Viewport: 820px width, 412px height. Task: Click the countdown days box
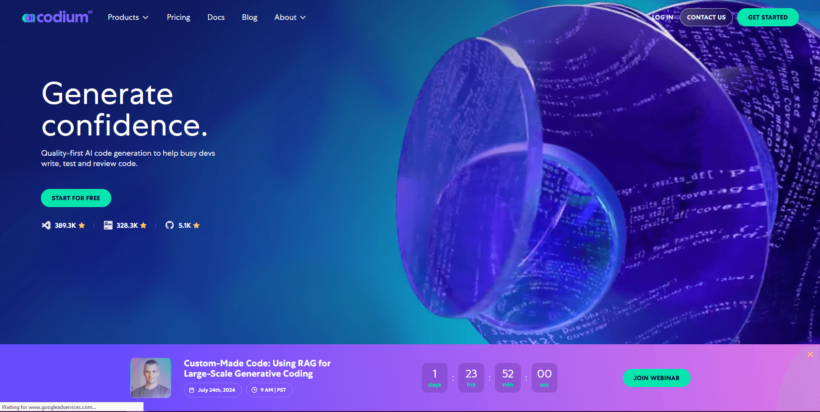click(x=435, y=378)
